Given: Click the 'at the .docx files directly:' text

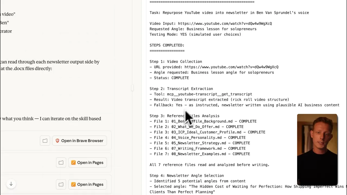Looking at the screenshot, I should 26,69.
